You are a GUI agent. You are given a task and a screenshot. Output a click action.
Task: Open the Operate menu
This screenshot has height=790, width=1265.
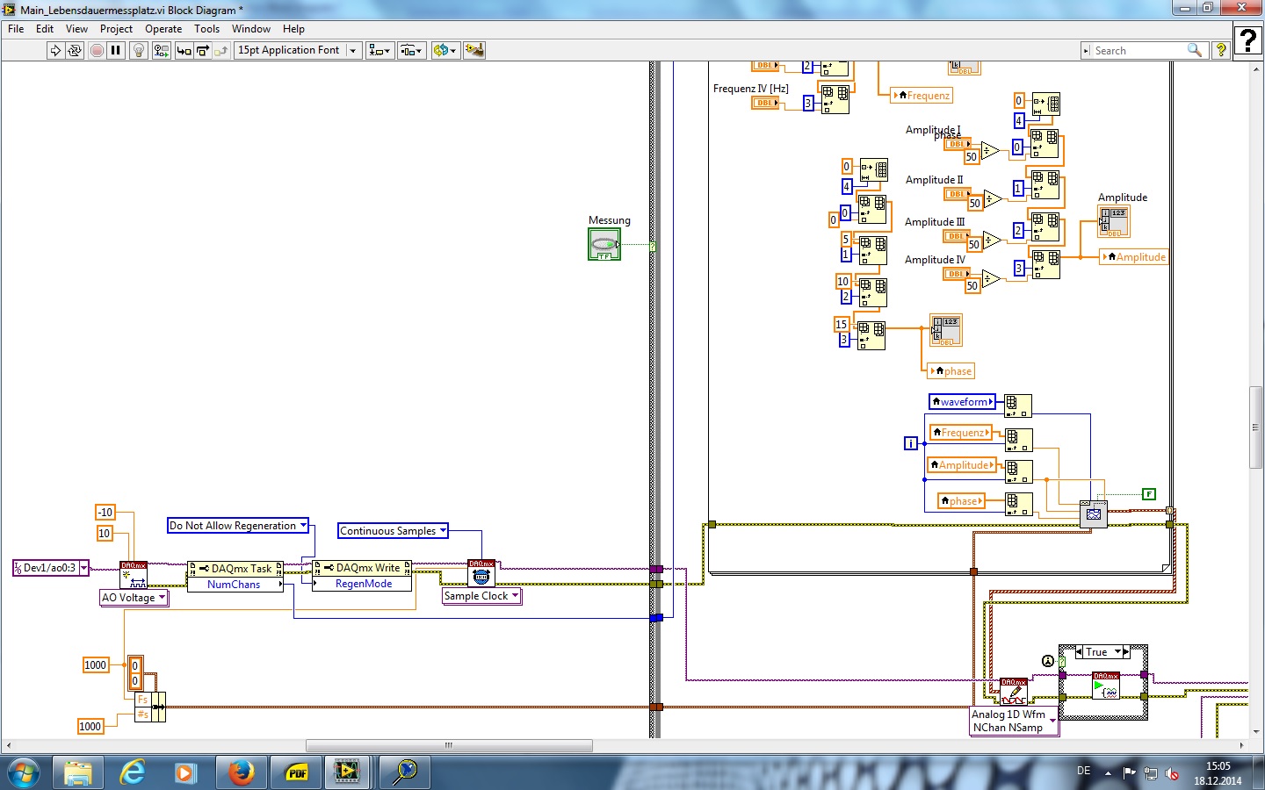coord(163,29)
